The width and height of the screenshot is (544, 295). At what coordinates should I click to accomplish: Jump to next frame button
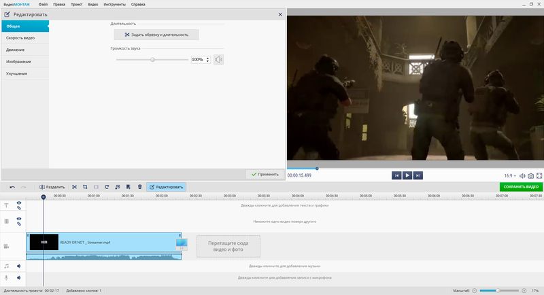tap(418, 175)
